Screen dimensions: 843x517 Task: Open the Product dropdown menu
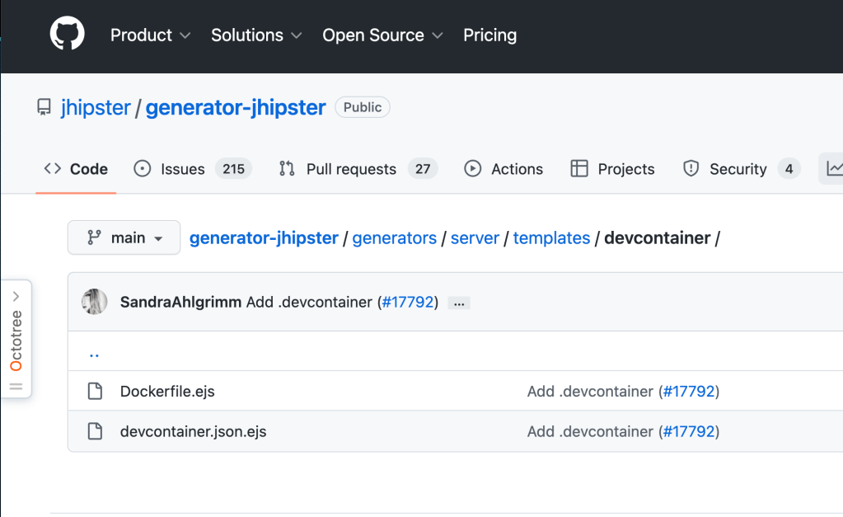150,35
